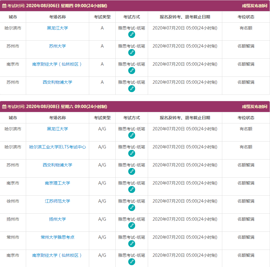Viewport: 270px width, 267px height.
Task: Click the pencil icon for 江苏师范大学
Action: coord(132,207)
